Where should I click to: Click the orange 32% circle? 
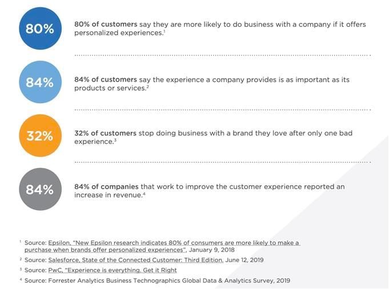[39, 136]
